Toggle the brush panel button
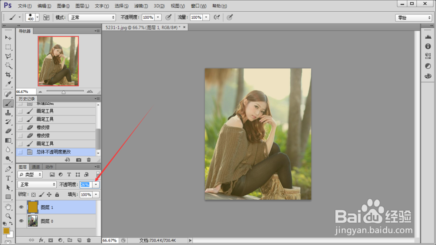The width and height of the screenshot is (436, 245). coord(47,17)
